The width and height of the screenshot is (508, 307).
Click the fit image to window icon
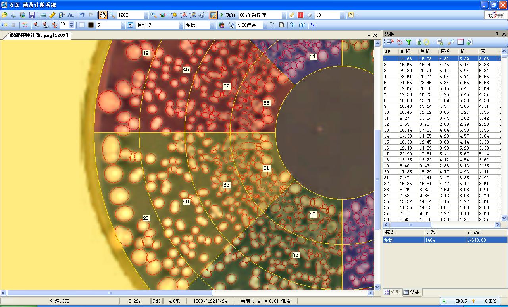[163, 15]
